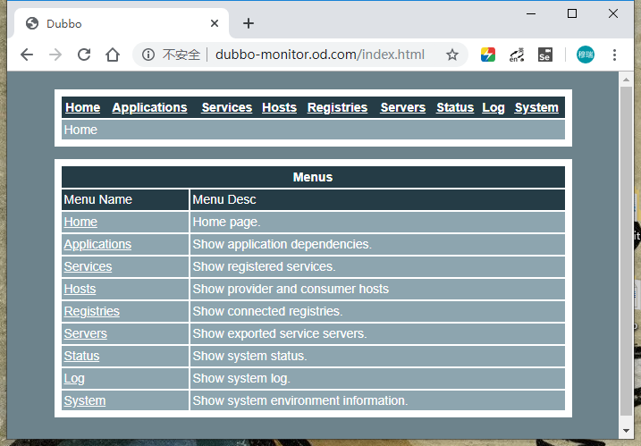This screenshot has width=641, height=446.
Task: Open Applications in the top navigation bar
Action: 149,107
